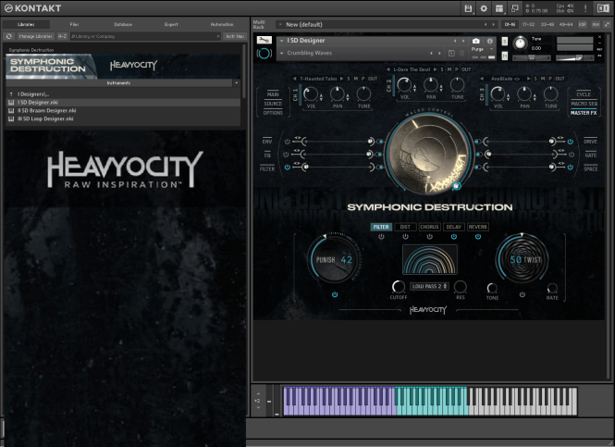The image size is (615, 447).
Task: Toggle the DRIVE macro power button
Action: tap(570, 142)
